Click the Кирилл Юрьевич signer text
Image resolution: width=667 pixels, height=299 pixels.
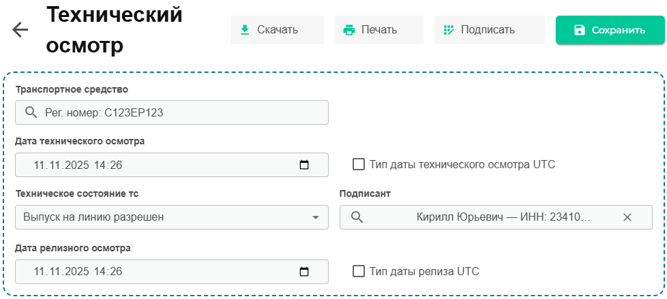503,217
